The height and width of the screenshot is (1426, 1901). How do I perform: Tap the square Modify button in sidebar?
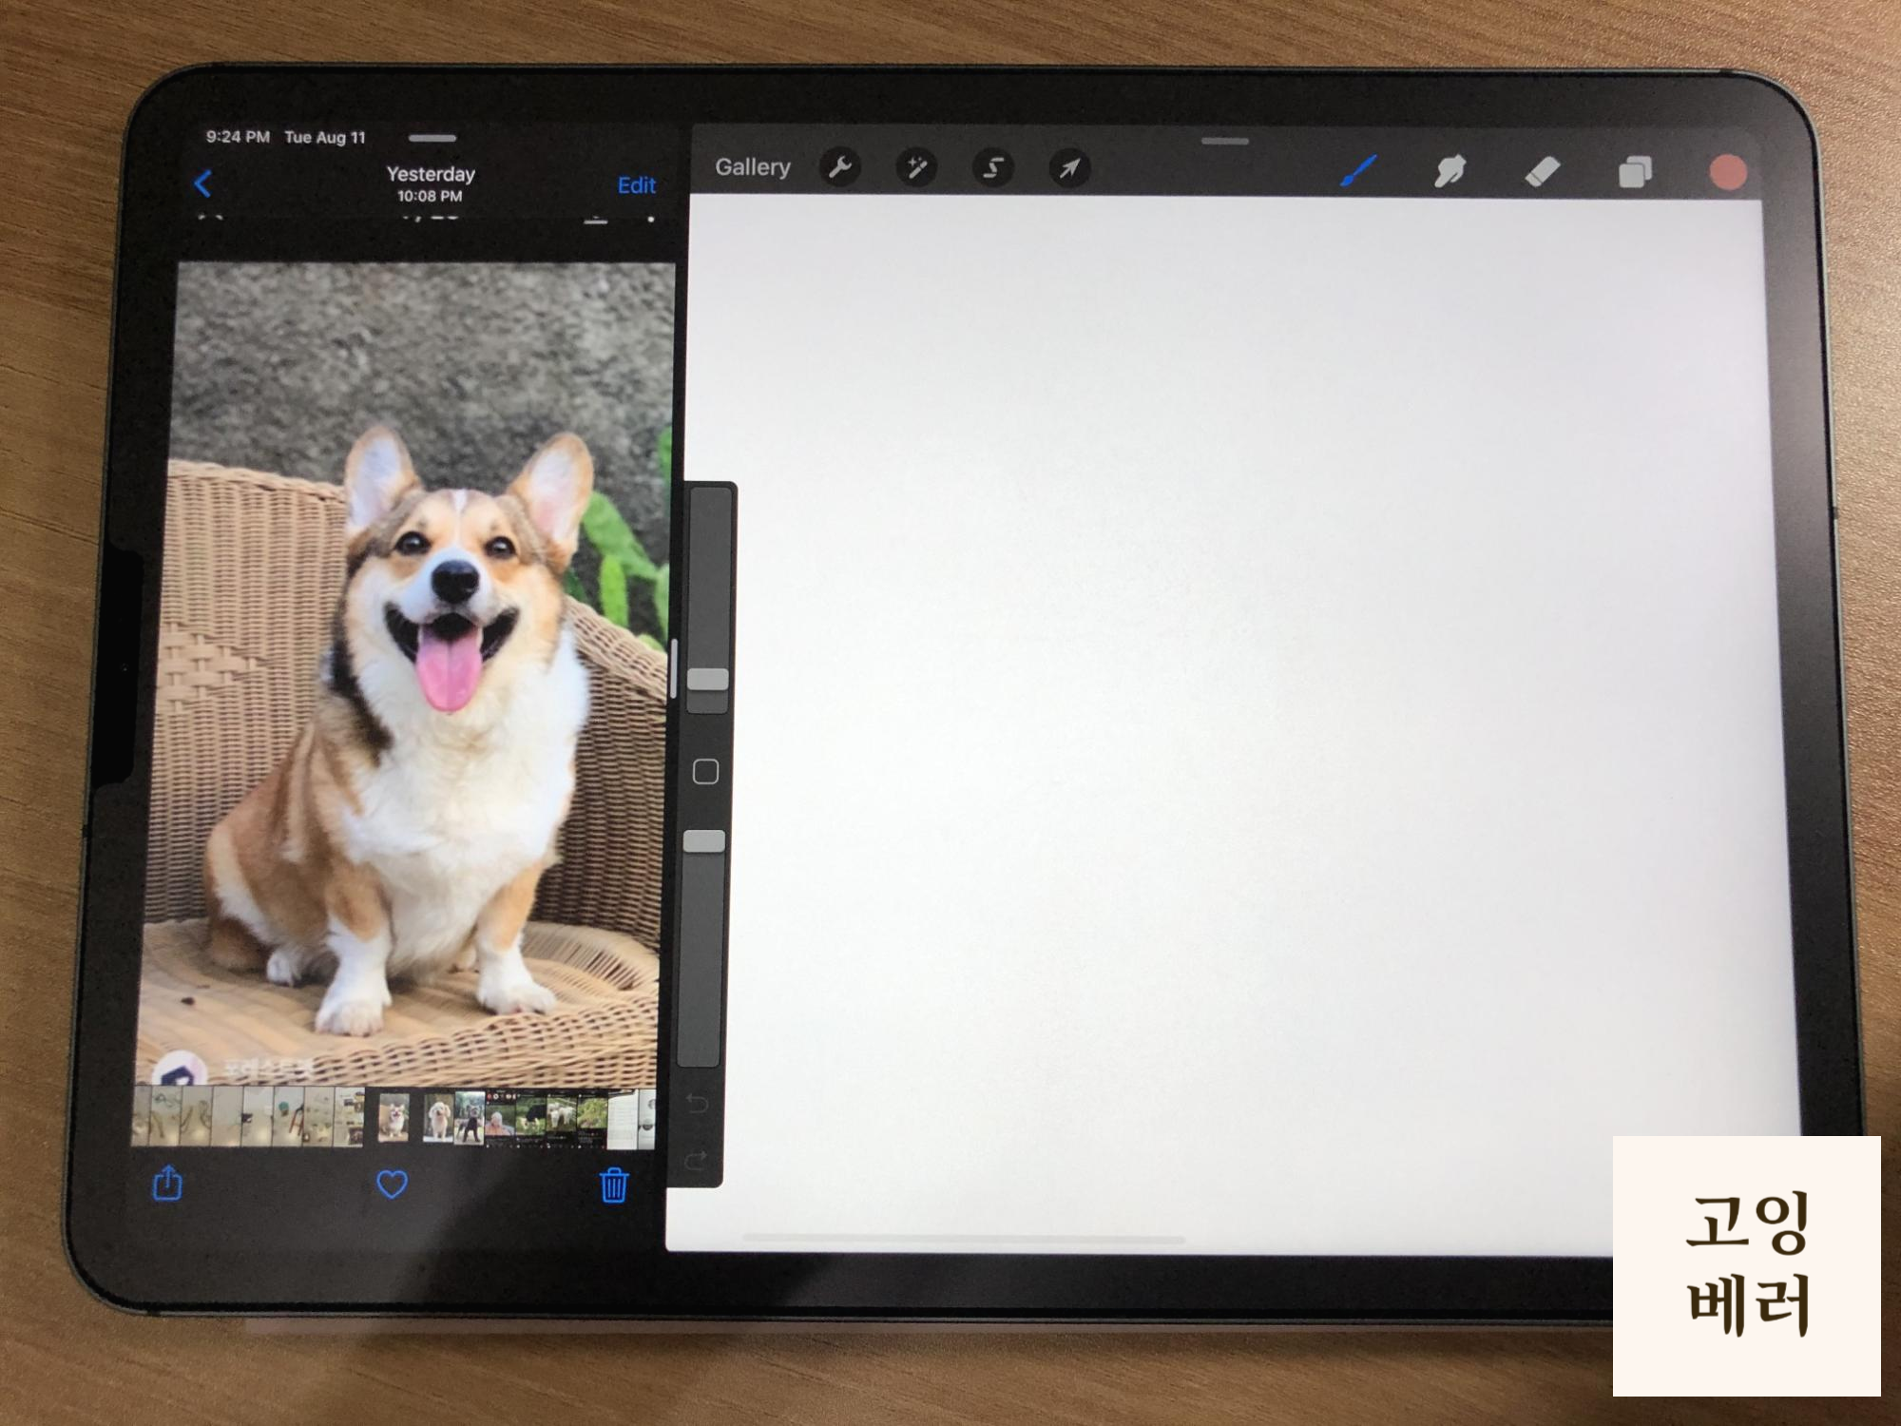click(705, 772)
